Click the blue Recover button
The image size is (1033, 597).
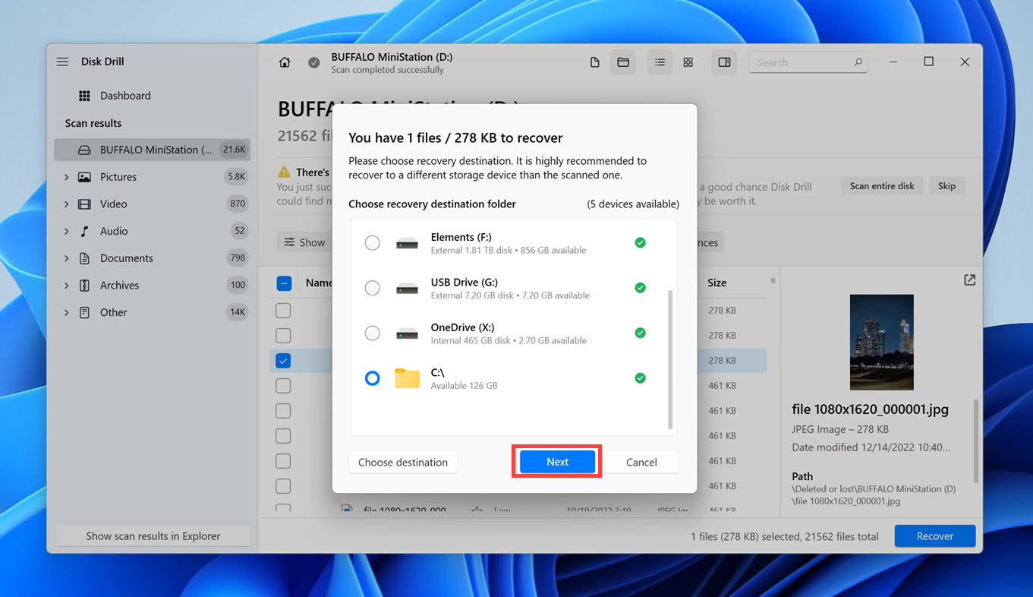tap(934, 535)
